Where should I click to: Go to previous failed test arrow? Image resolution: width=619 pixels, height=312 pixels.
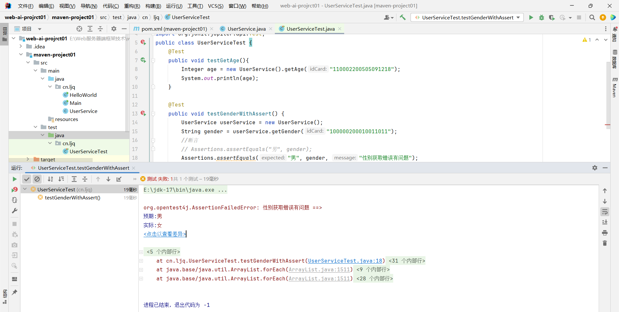[x=98, y=179]
